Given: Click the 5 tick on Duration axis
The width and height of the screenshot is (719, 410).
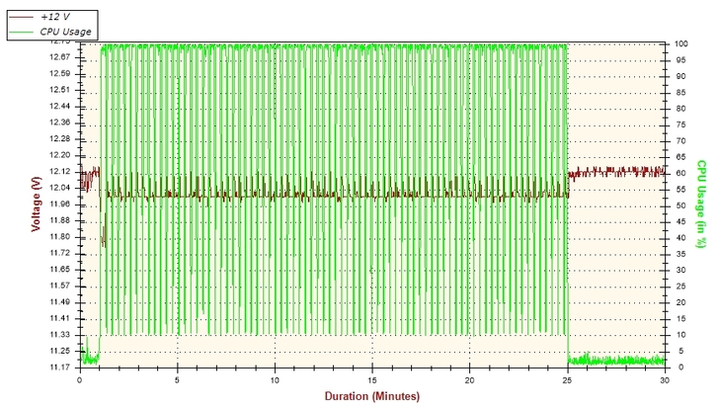Looking at the screenshot, I should point(178,380).
